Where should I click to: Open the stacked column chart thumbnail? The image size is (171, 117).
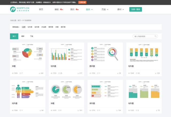pos(144,53)
